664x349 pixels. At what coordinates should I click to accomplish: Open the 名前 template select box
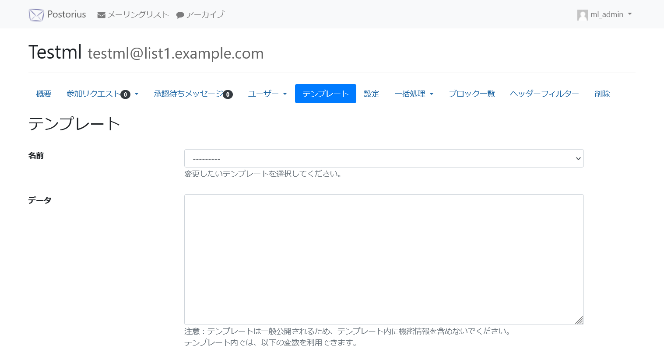click(384, 158)
